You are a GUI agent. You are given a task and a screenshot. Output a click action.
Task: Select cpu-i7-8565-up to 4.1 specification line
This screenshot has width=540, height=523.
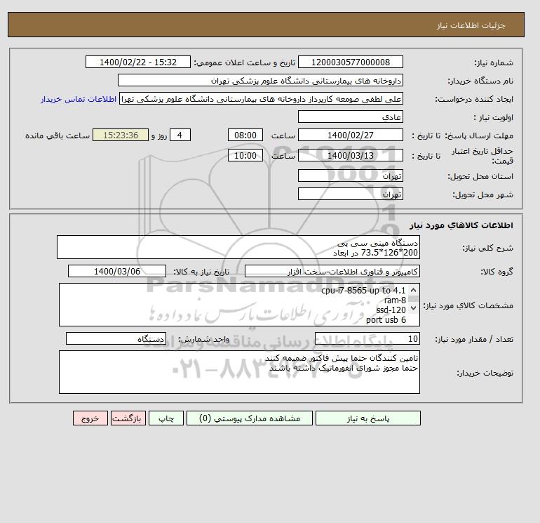click(363, 291)
